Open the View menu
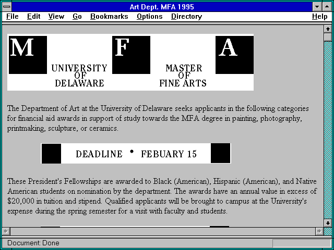The width and height of the screenshot is (334, 250). [56, 16]
